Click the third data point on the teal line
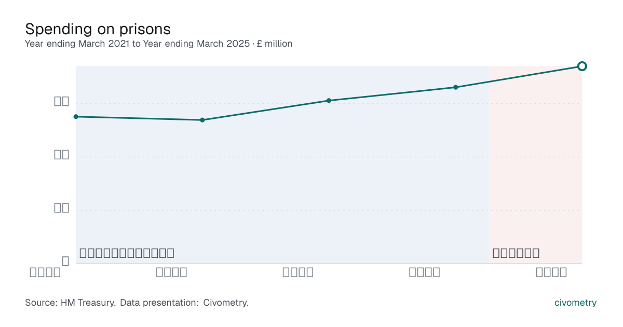Image resolution: width=623 pixels, height=327 pixels. click(329, 101)
